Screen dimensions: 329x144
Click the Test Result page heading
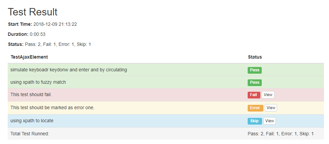click(x=32, y=12)
